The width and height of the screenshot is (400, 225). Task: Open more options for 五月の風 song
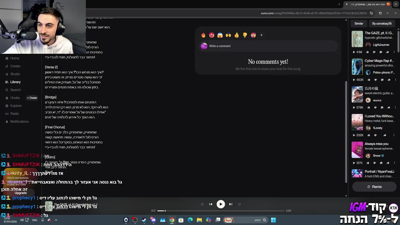click(x=395, y=107)
